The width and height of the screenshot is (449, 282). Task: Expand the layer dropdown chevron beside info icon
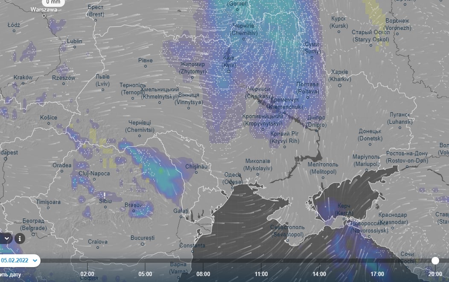[7, 238]
